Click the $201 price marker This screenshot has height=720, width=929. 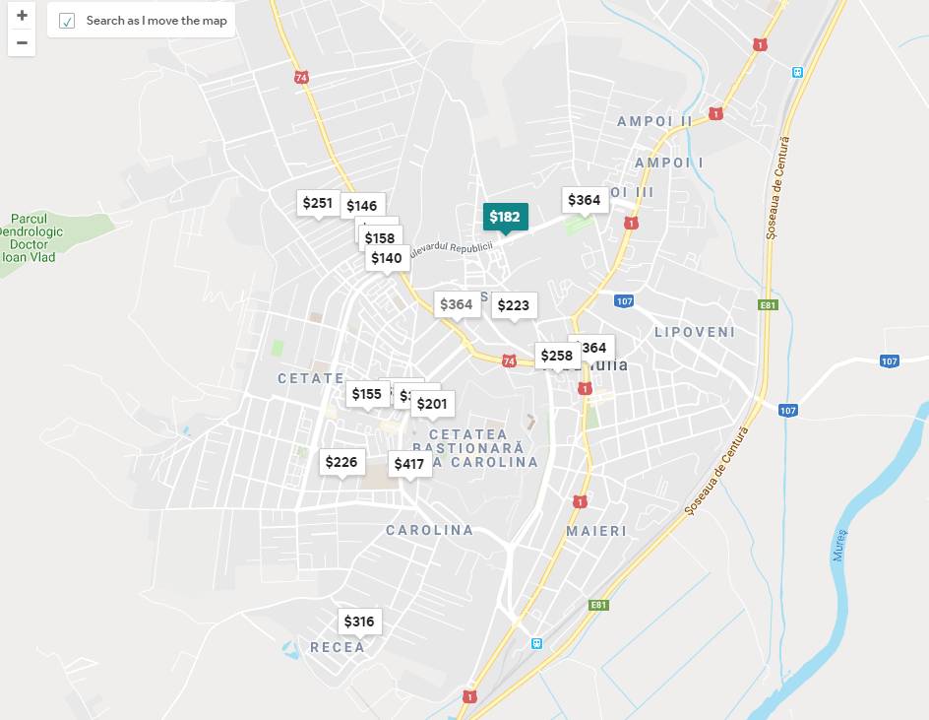tap(432, 404)
